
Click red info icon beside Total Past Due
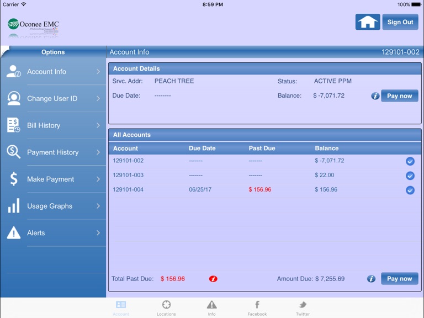click(213, 279)
